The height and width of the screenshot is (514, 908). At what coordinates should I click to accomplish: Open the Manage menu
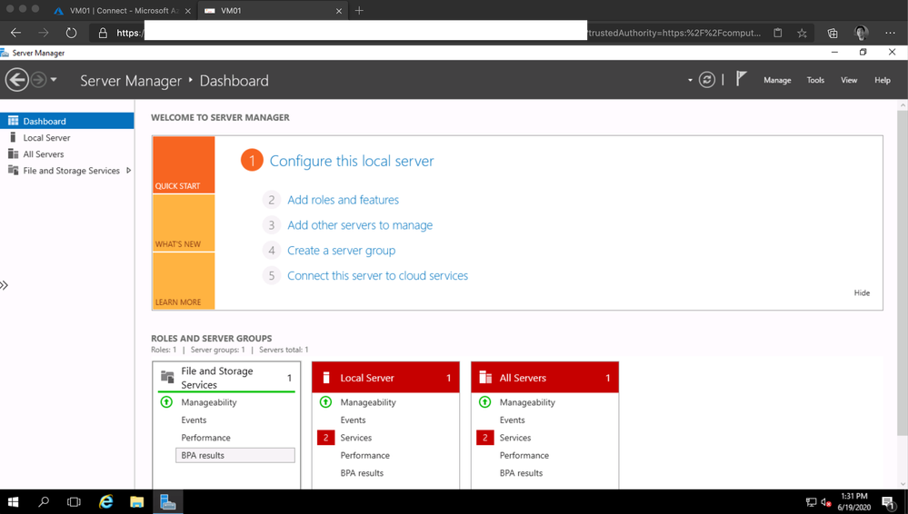coord(777,81)
